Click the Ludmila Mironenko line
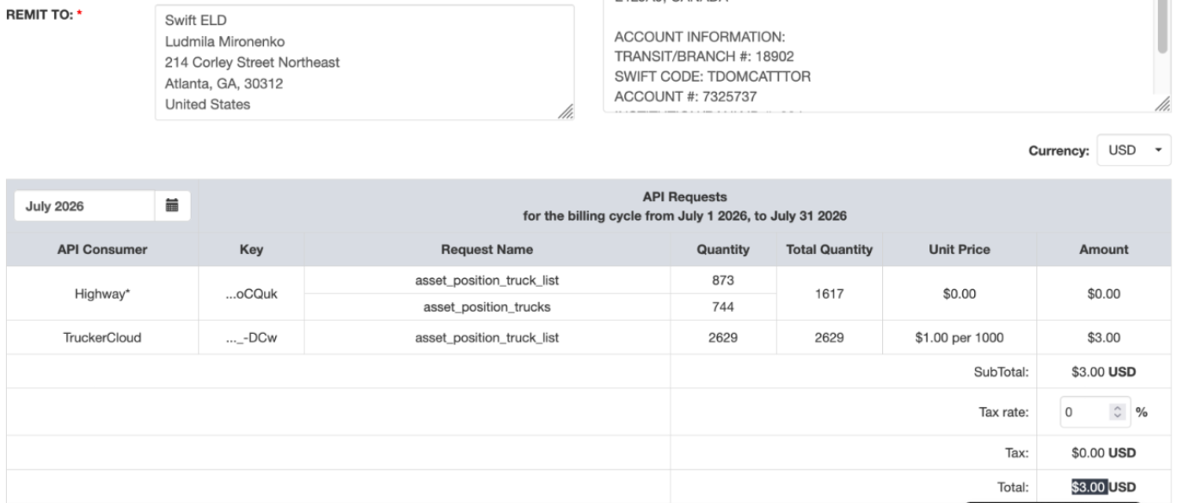The image size is (1177, 503). coord(224,40)
